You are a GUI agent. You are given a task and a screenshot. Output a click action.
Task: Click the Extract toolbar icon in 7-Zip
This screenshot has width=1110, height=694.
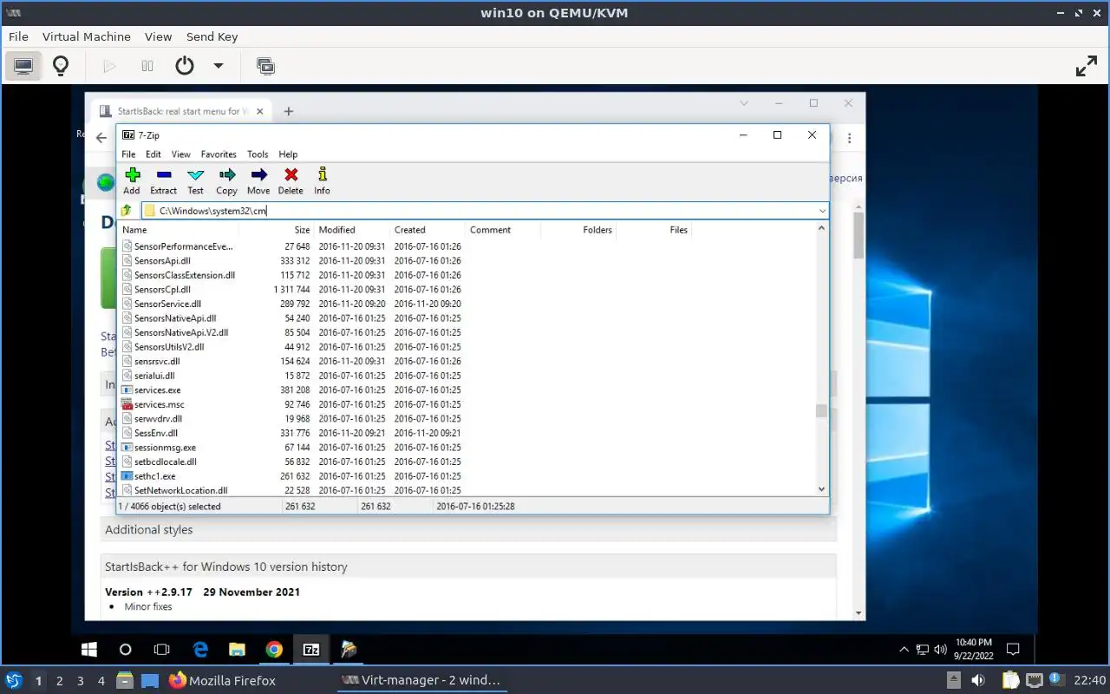(x=163, y=174)
